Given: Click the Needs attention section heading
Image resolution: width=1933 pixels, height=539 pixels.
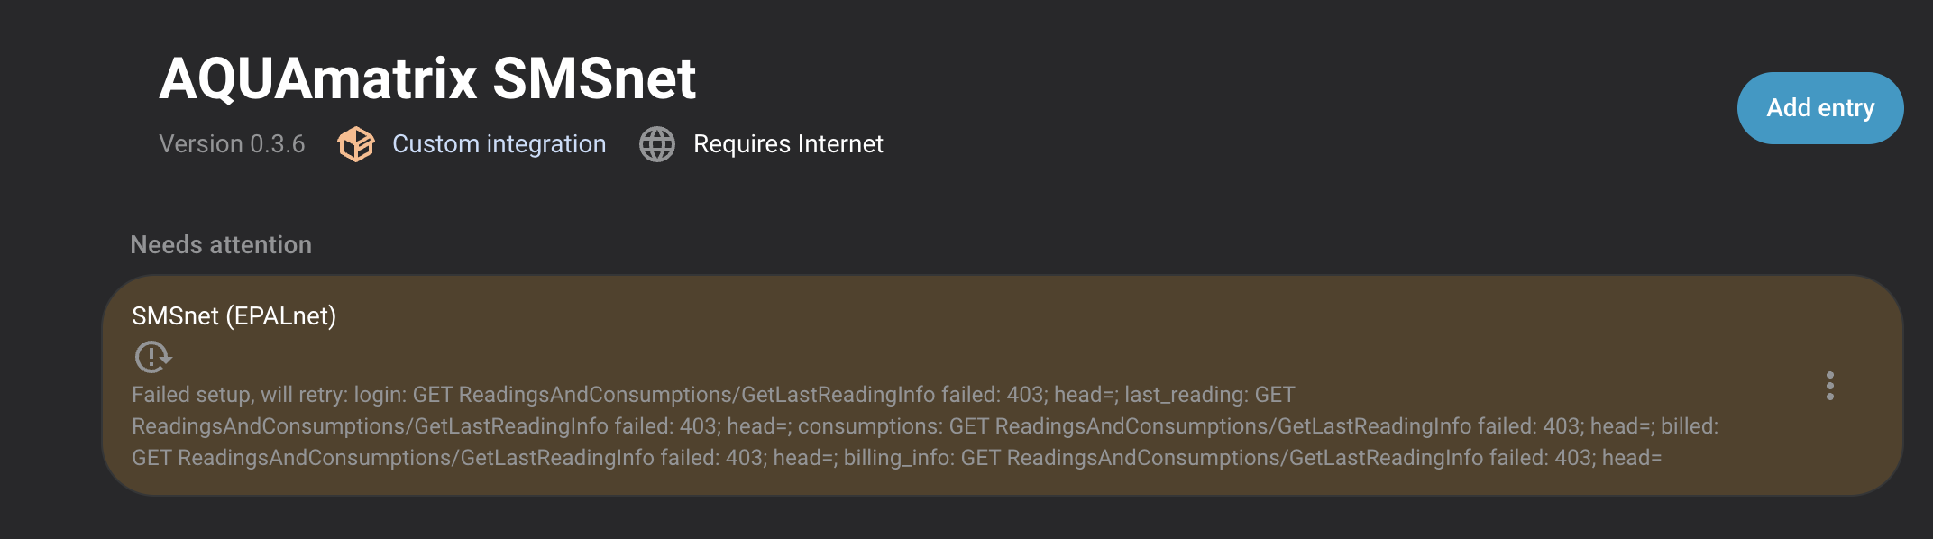Looking at the screenshot, I should pyautogui.click(x=221, y=245).
